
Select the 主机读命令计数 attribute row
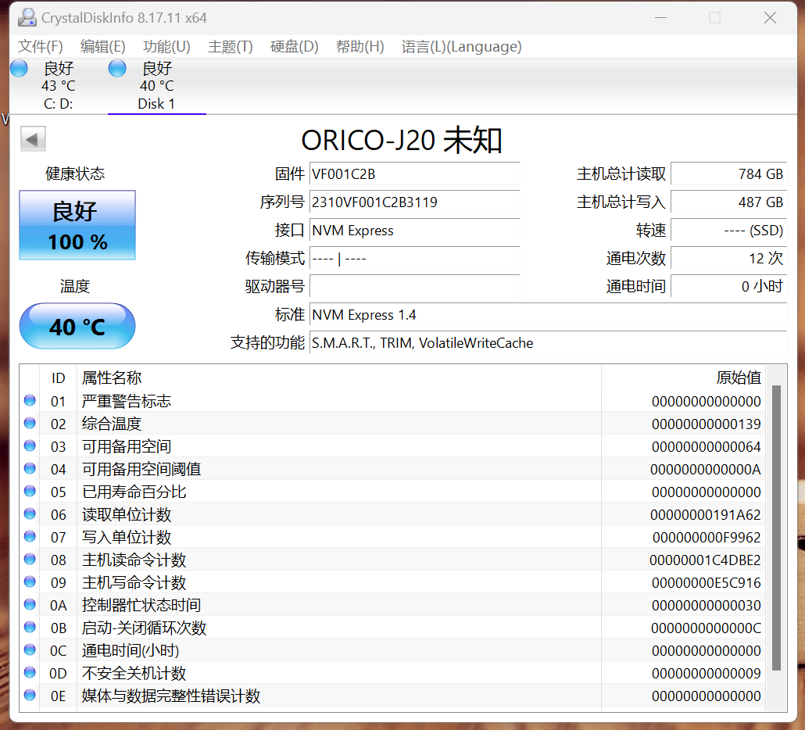[393, 560]
